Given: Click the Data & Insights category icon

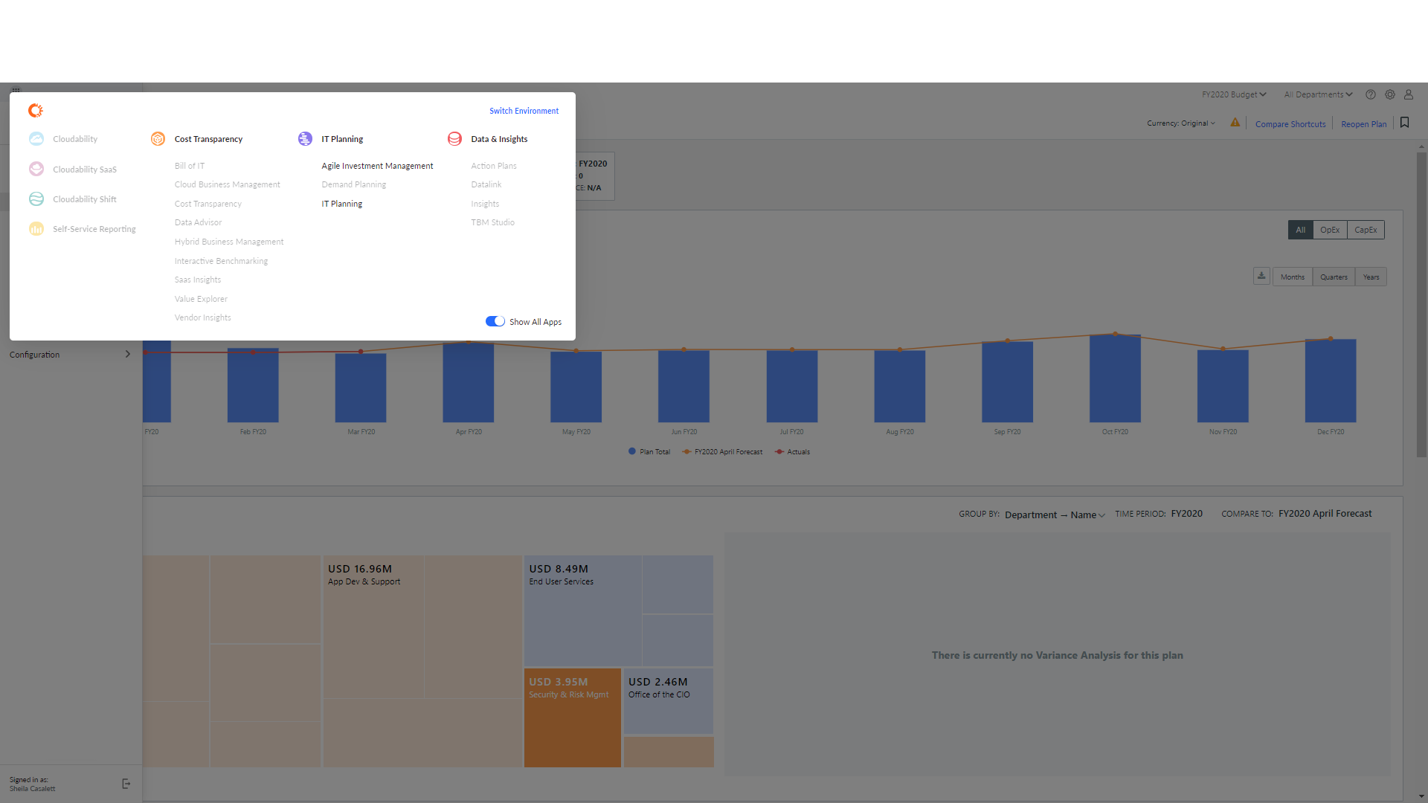Looking at the screenshot, I should point(454,139).
